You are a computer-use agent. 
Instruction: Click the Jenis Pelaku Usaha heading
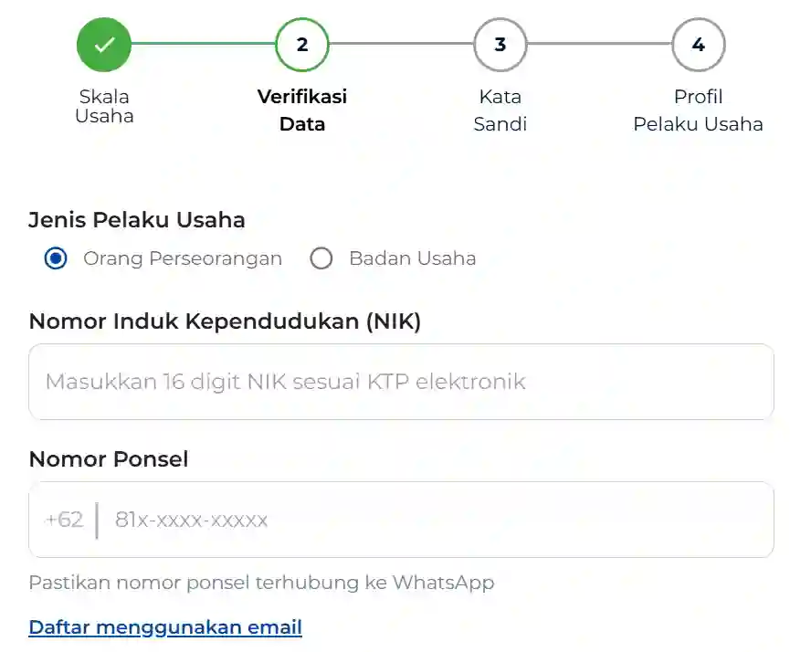137,220
